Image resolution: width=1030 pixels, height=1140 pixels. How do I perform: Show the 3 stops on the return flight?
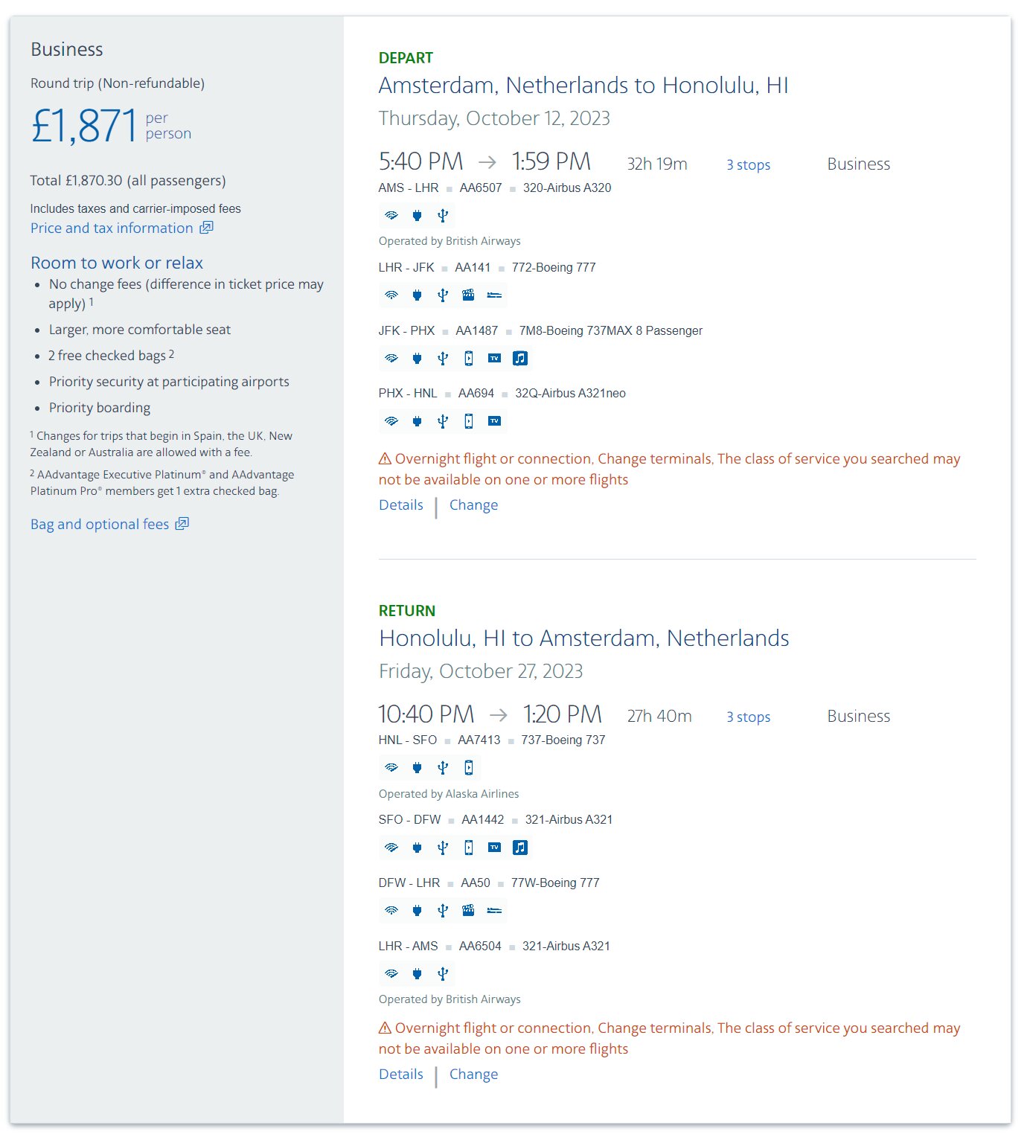click(x=749, y=717)
